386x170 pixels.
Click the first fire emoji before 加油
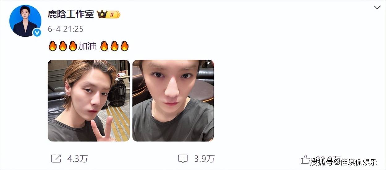(x=53, y=46)
